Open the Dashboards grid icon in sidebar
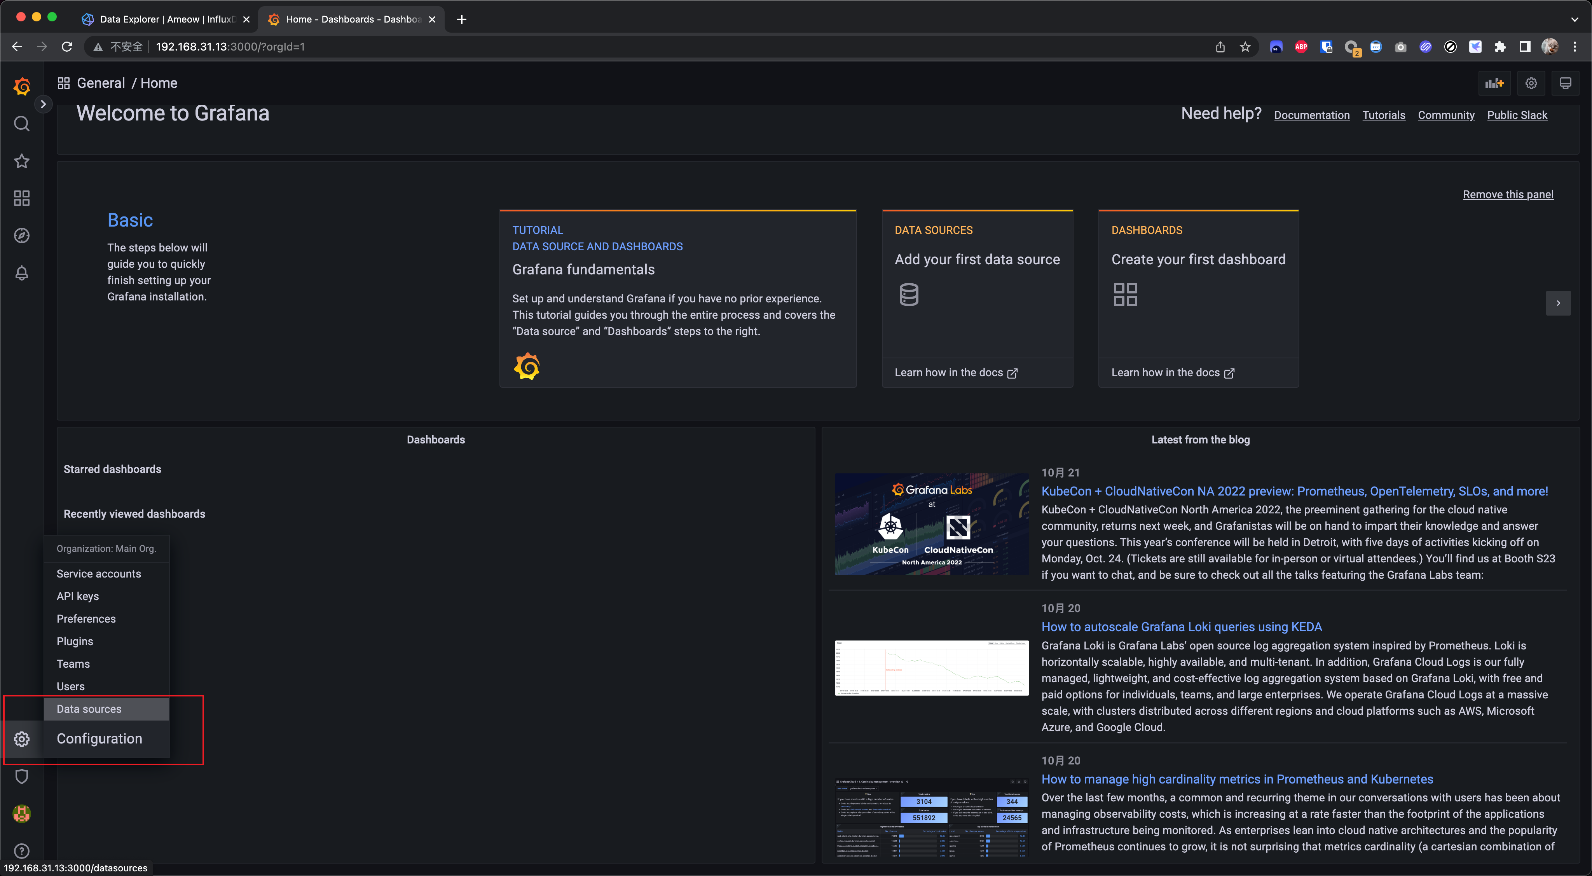This screenshot has width=1592, height=876. [22, 198]
